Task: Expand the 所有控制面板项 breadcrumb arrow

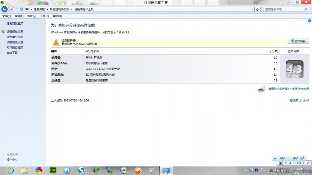Action: point(72,9)
